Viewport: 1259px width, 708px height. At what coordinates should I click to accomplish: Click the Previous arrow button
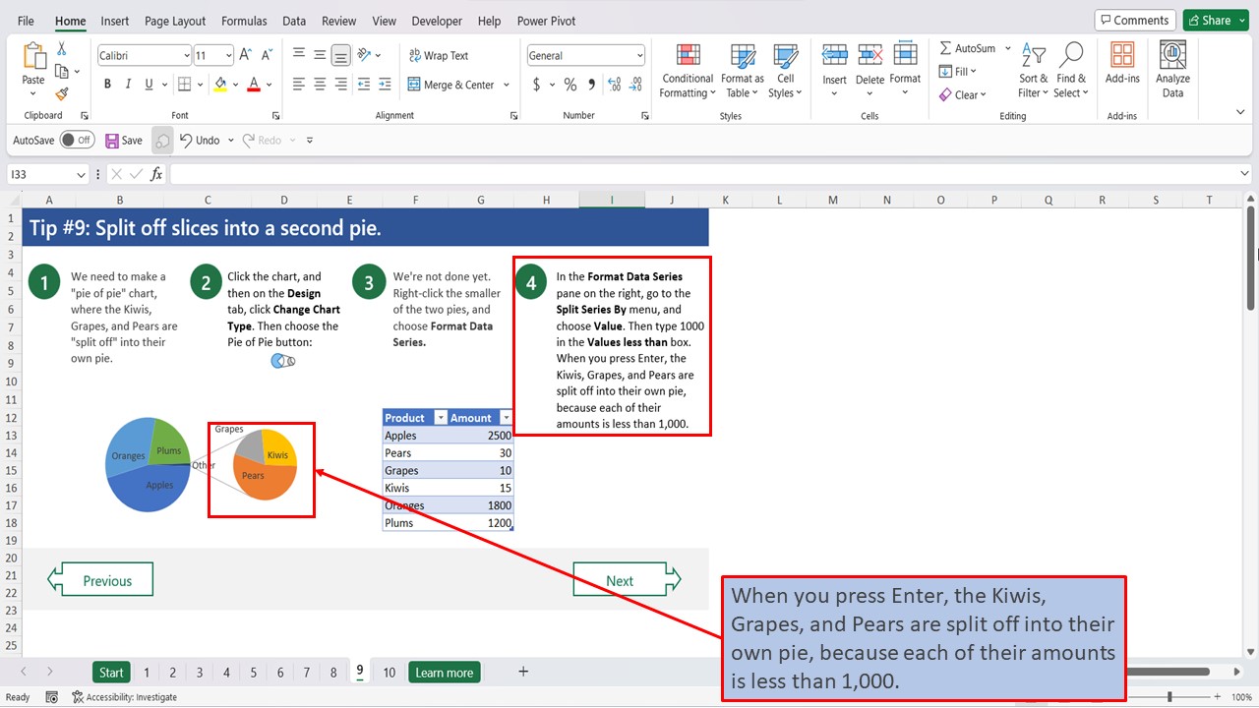point(100,580)
